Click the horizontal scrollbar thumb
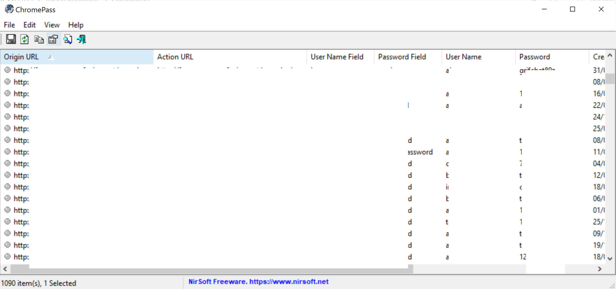616x289 pixels. tap(212, 269)
